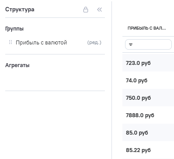Collapse the Структура panel with double chevron
Screen dimensions: 174x159
(x=99, y=10)
